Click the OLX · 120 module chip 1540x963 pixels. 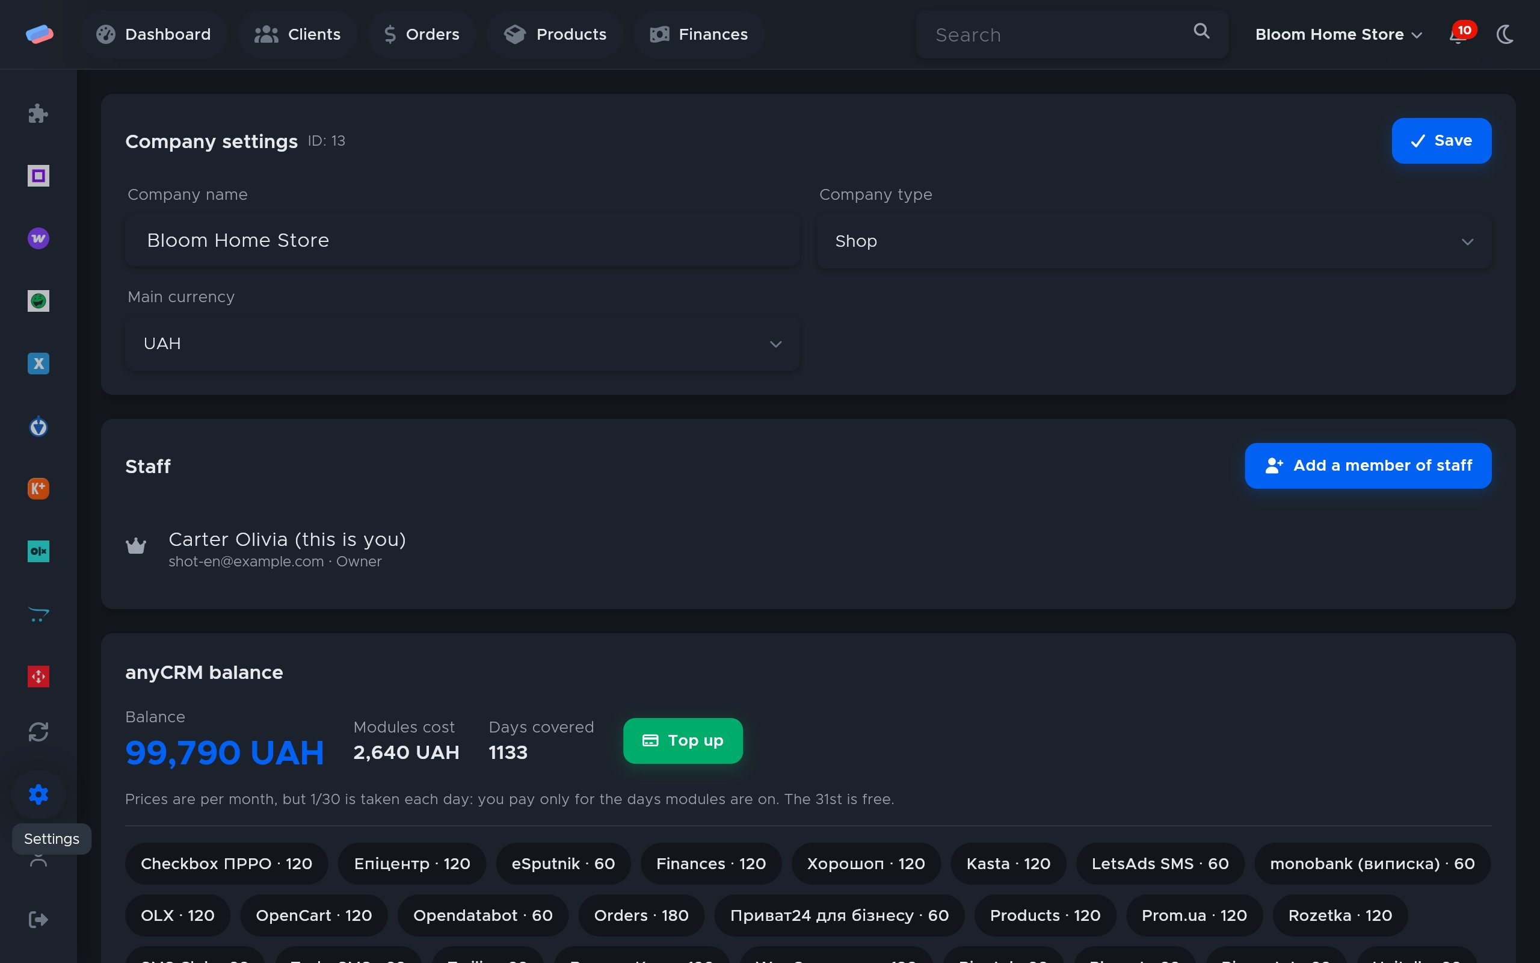[x=177, y=915]
